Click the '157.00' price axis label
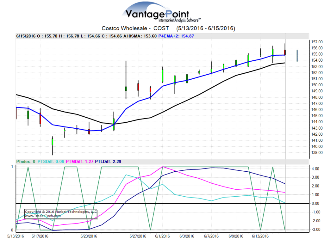 click(x=317, y=42)
